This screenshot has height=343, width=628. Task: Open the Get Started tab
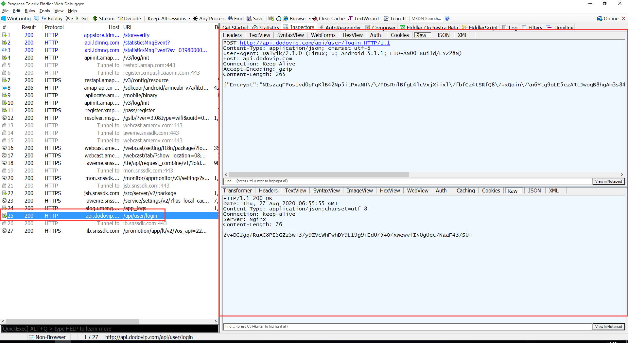coord(235,27)
